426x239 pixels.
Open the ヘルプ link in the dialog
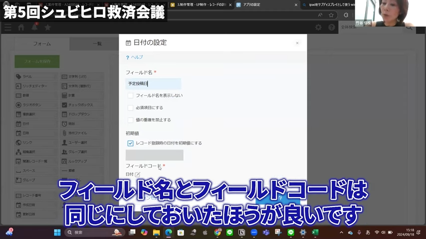[x=135, y=57]
